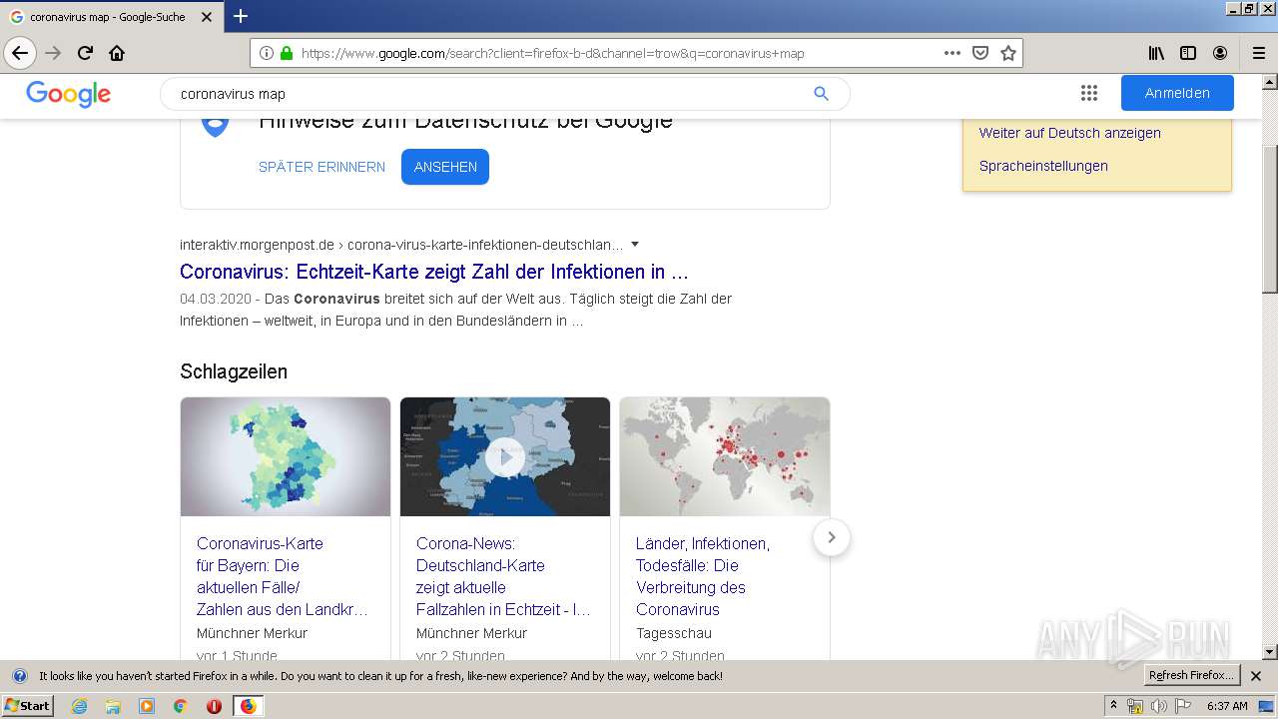Open the Firefox Library menu
The image size is (1278, 719).
pos(1156,53)
